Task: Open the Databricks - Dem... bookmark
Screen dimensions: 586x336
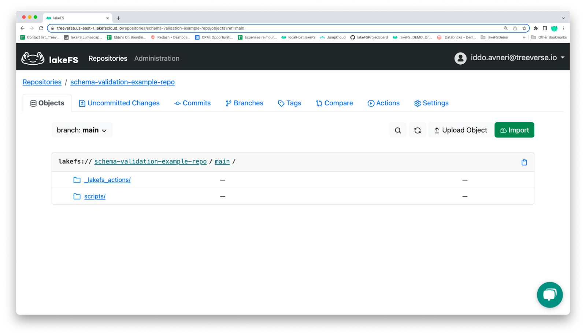Action: 456,37
